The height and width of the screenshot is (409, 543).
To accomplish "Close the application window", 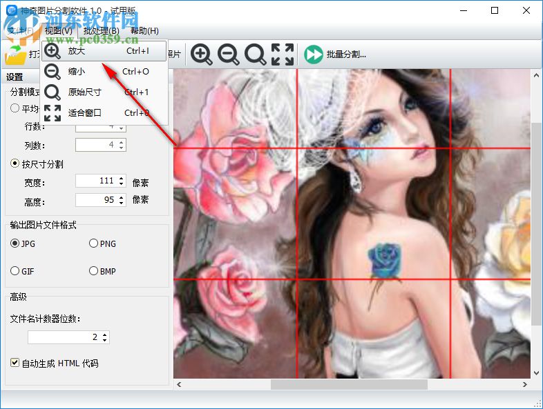I will click(x=526, y=11).
